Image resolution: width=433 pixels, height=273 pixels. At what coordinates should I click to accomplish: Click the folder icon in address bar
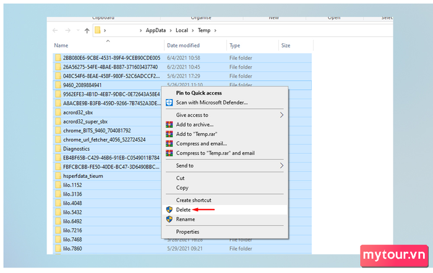tap(98, 30)
